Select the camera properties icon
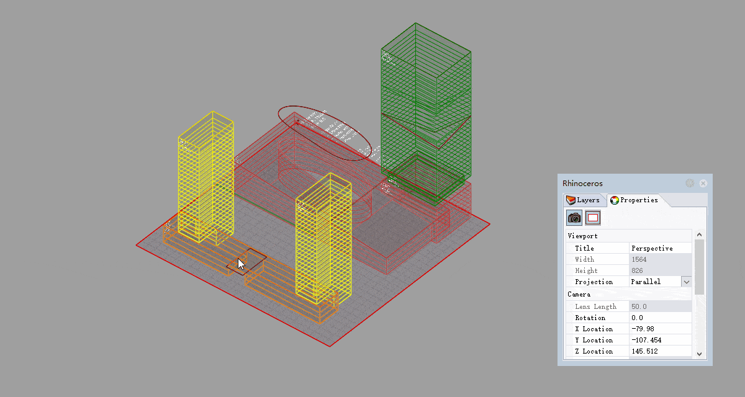745x397 pixels. point(574,217)
